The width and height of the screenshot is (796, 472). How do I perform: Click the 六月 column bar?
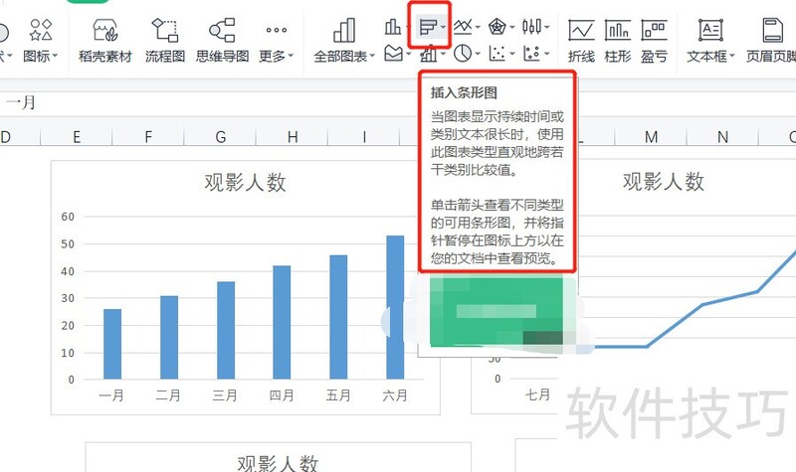click(x=395, y=307)
